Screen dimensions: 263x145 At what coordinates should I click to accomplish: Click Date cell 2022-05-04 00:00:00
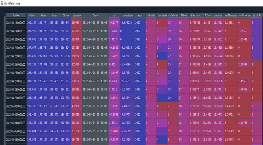pos(95,123)
